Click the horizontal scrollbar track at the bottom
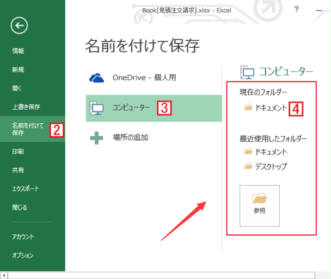The width and height of the screenshot is (331, 279). 161,275
